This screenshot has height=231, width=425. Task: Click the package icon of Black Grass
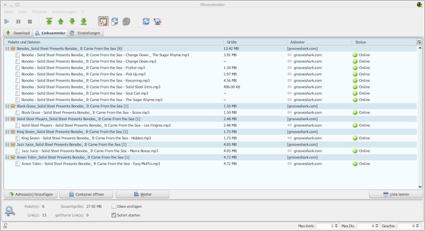(x=13, y=106)
